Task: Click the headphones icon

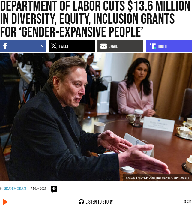Action: click(x=81, y=202)
